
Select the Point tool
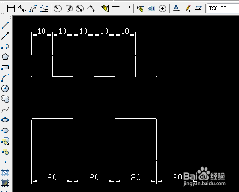[5, 162]
